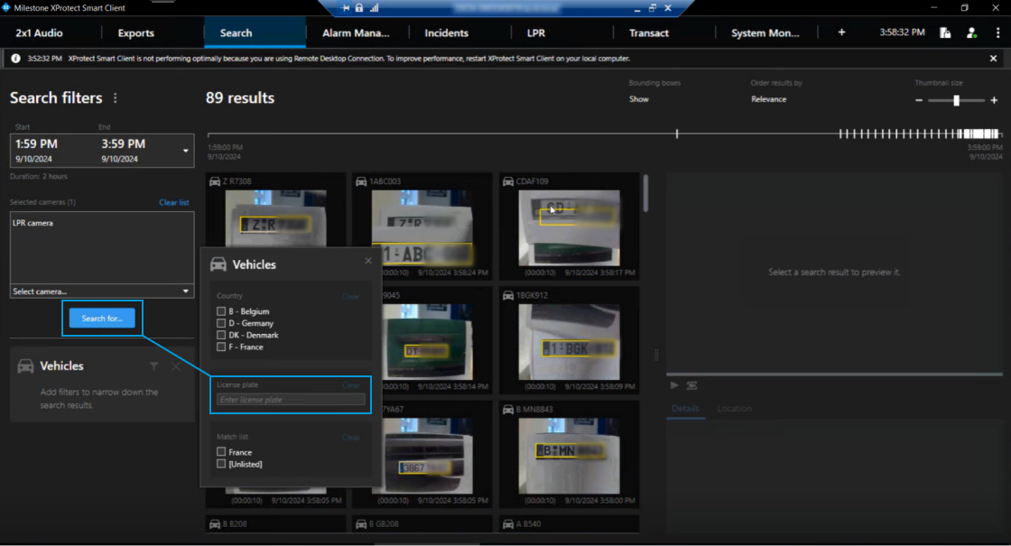Viewport: 1011px width, 546px height.
Task: Check the F - France country box
Action: point(221,347)
